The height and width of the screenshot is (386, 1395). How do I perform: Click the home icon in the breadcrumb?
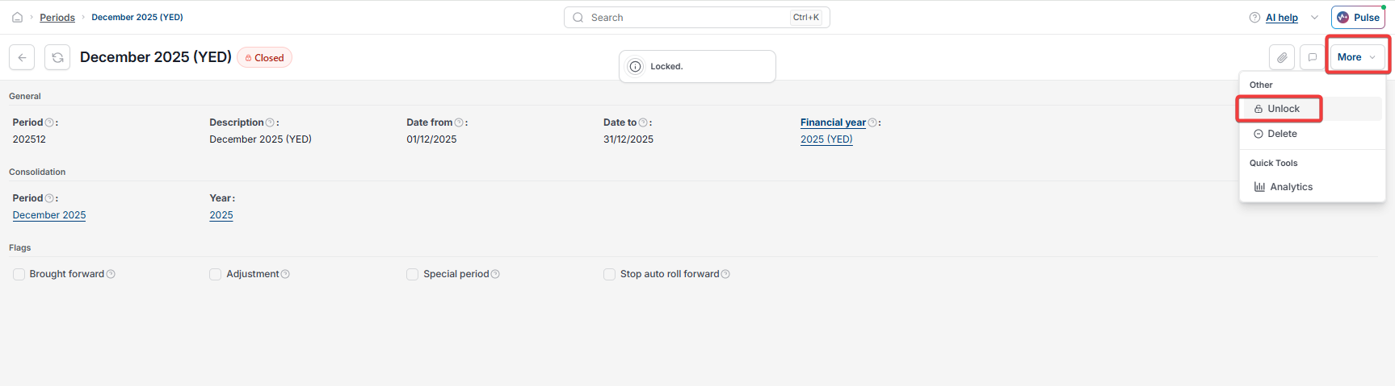pos(17,17)
